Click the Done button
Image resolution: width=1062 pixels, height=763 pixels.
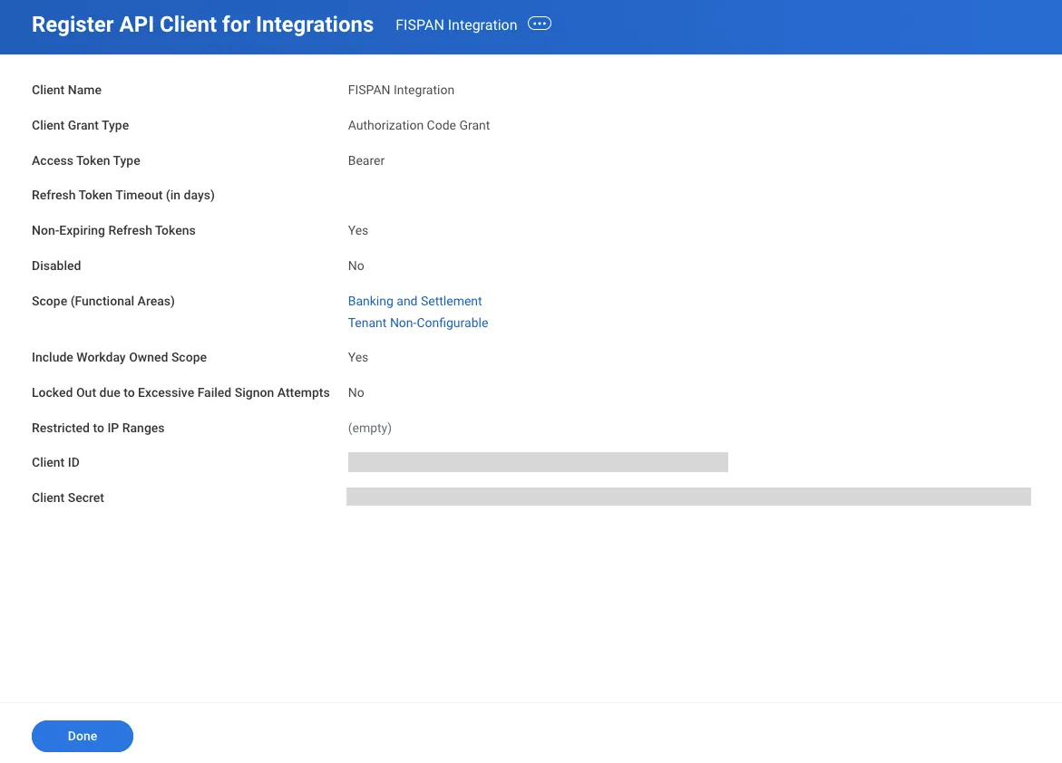tap(82, 736)
